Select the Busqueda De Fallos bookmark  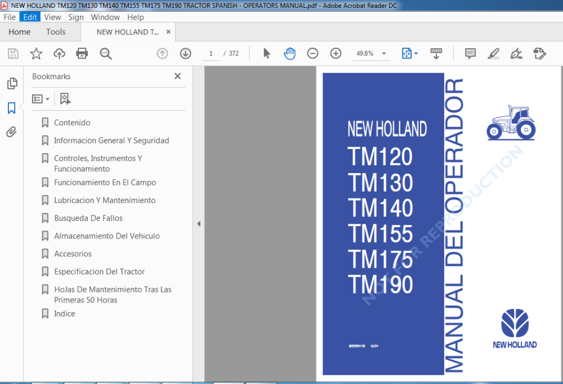tap(88, 218)
